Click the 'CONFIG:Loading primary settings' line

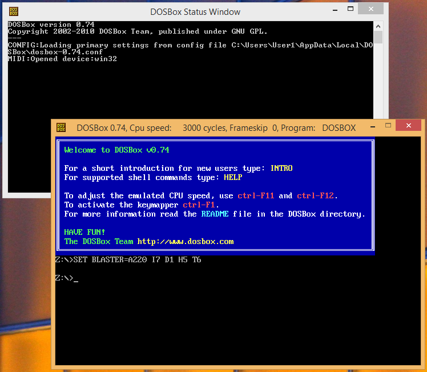click(x=190, y=45)
